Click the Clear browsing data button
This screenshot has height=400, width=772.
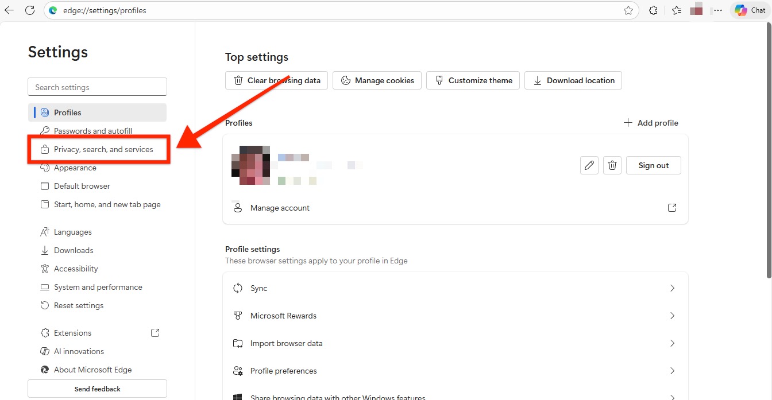pyautogui.click(x=277, y=80)
